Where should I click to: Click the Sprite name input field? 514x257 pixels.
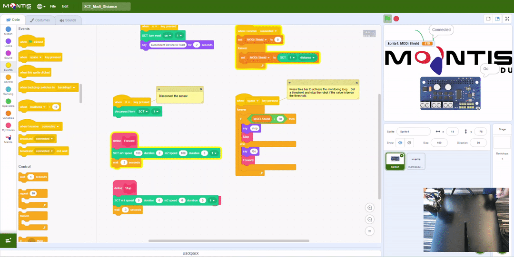pos(414,131)
